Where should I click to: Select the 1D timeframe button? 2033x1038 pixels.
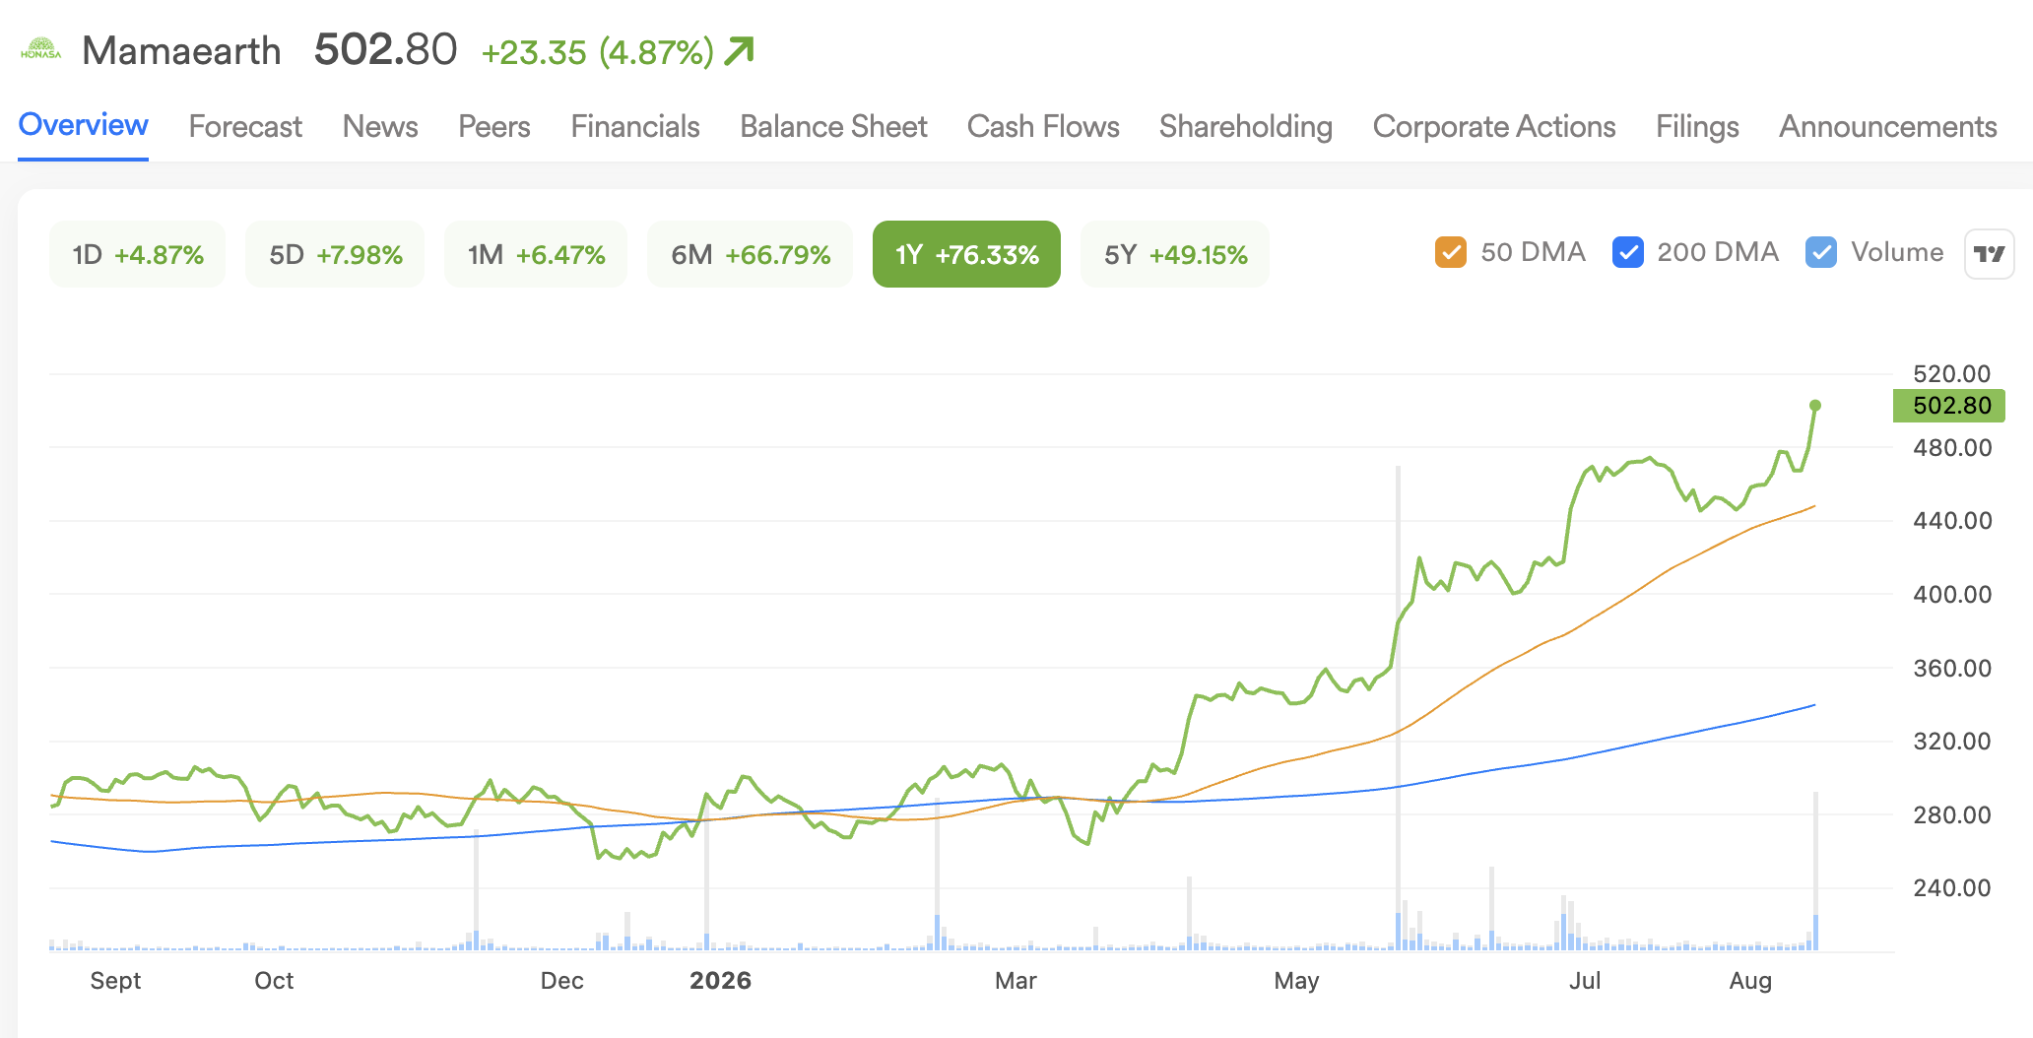[138, 254]
